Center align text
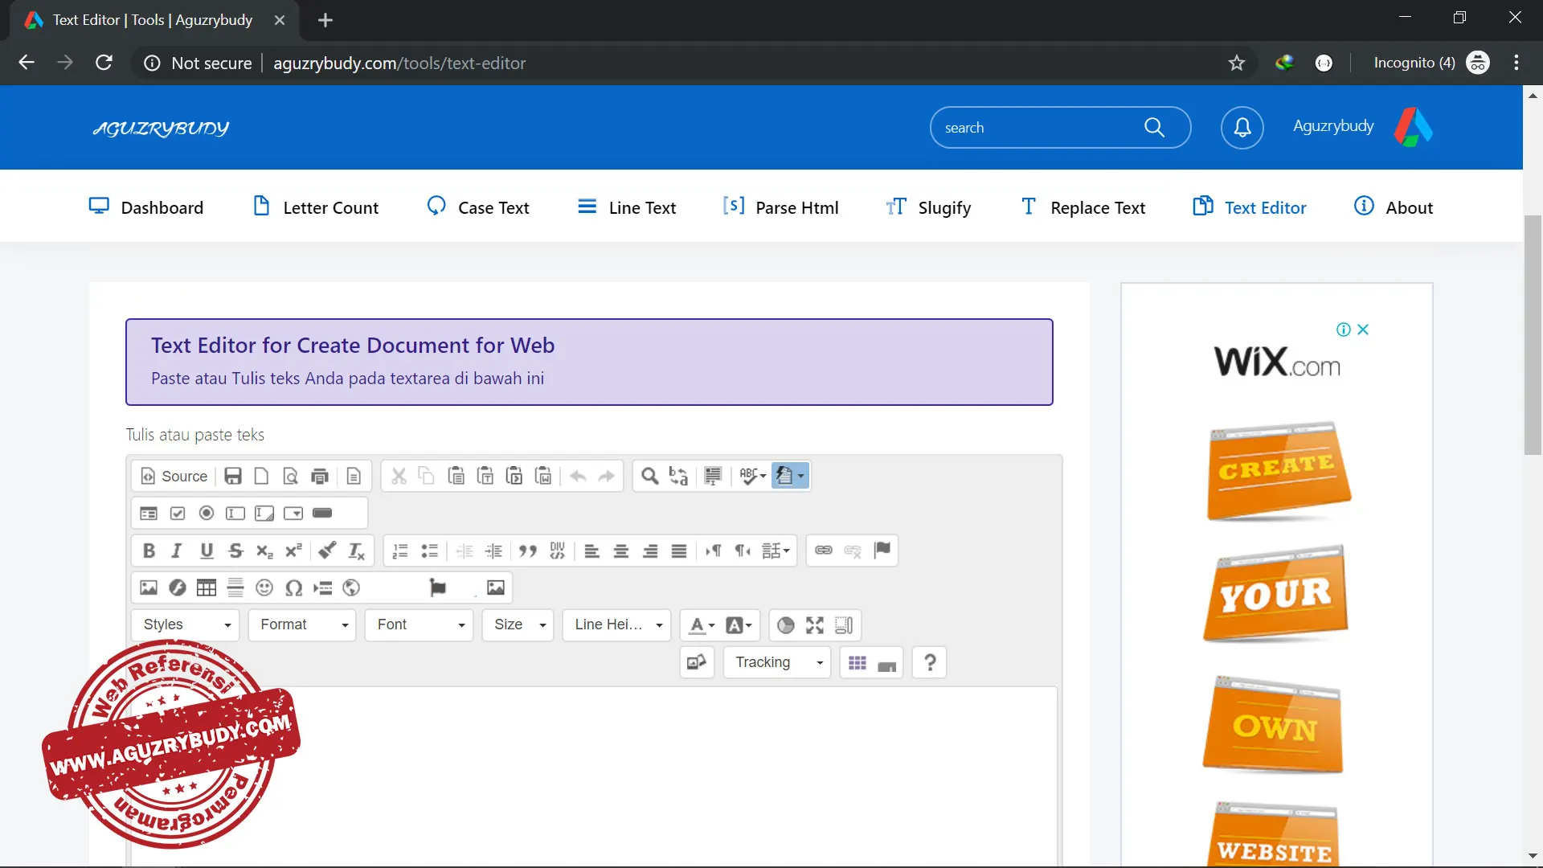The width and height of the screenshot is (1543, 868). pyautogui.click(x=621, y=551)
